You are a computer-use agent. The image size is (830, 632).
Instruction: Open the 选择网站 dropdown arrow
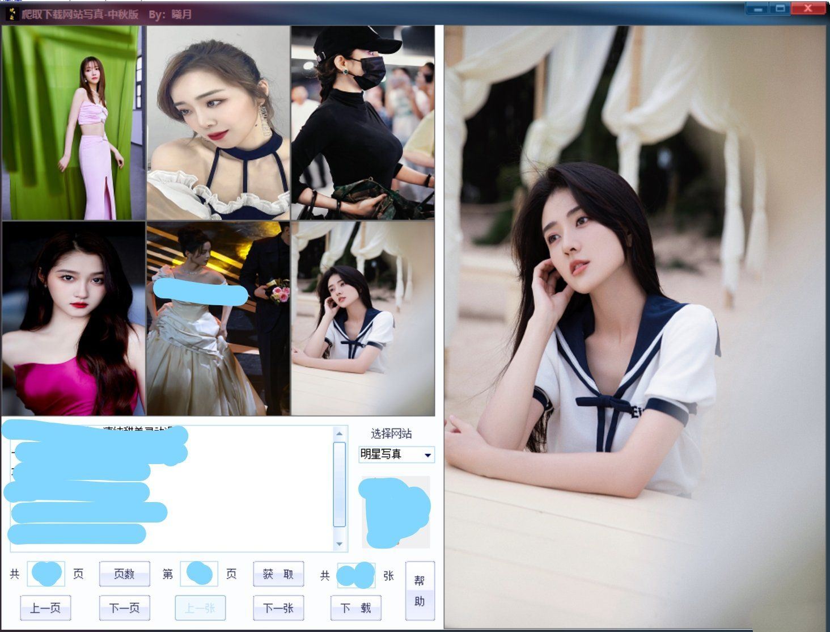pyautogui.click(x=427, y=455)
